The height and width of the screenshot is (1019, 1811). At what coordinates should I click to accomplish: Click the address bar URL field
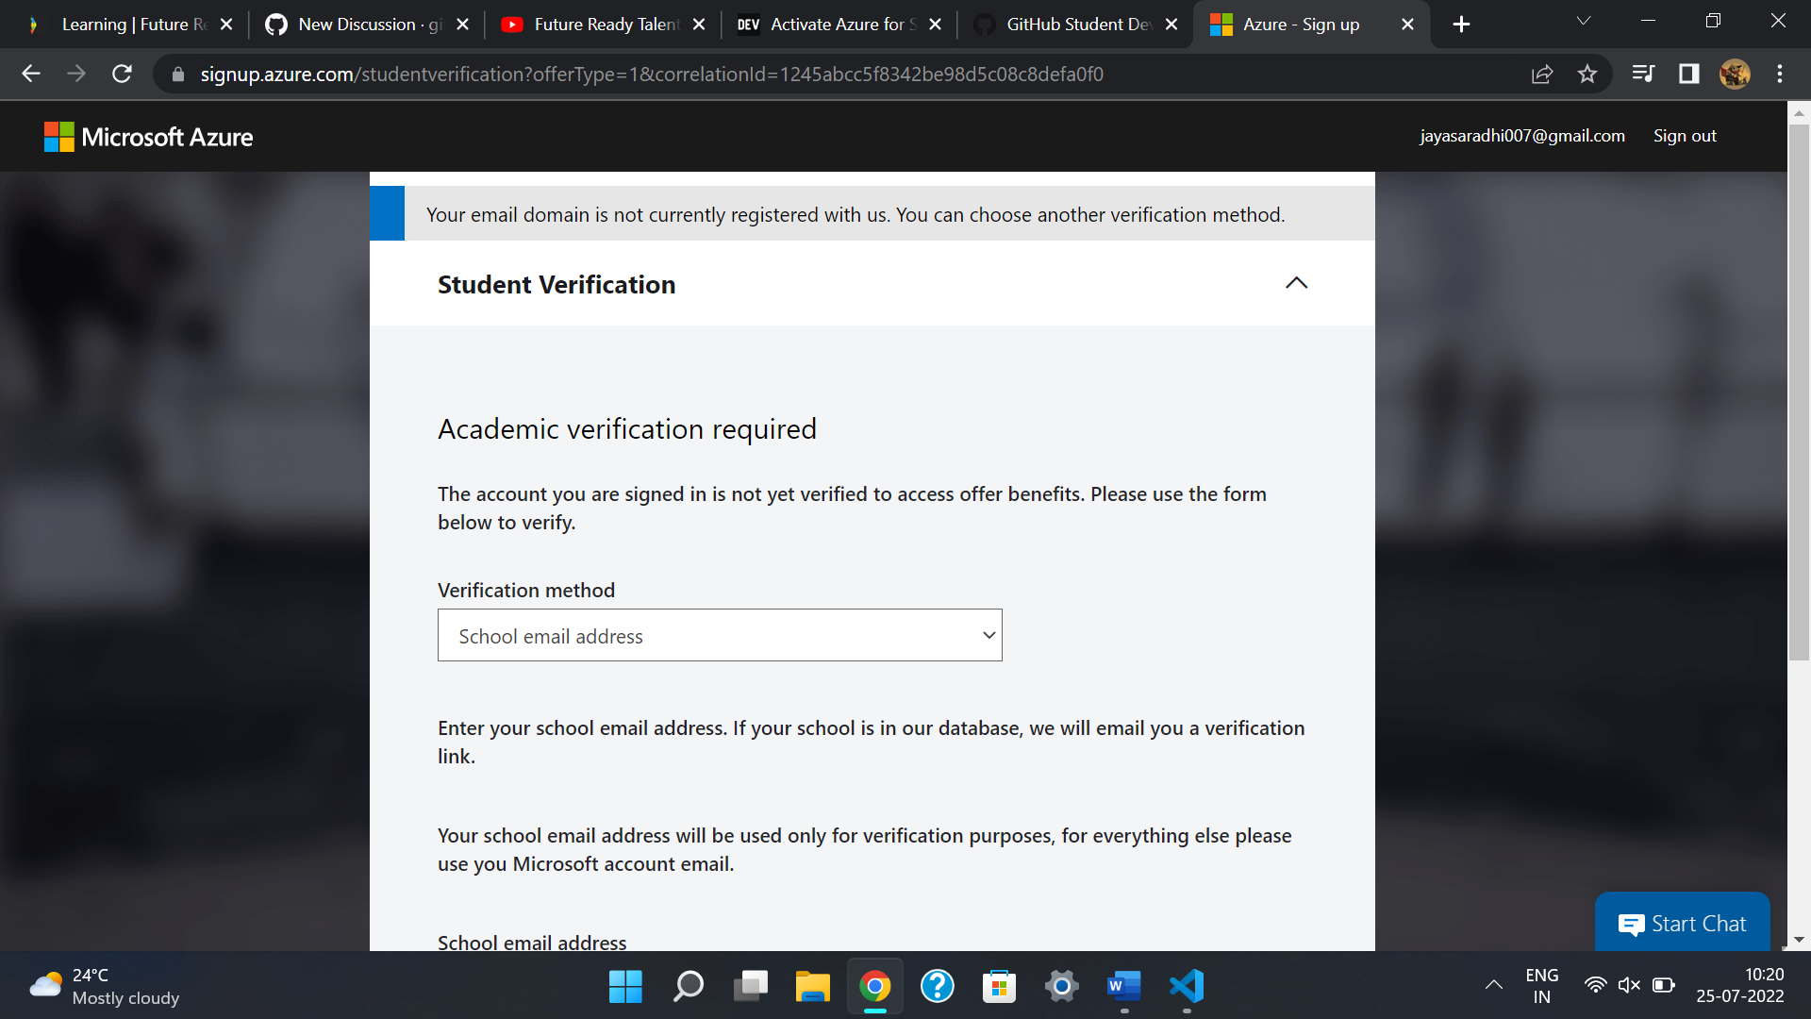pos(651,74)
